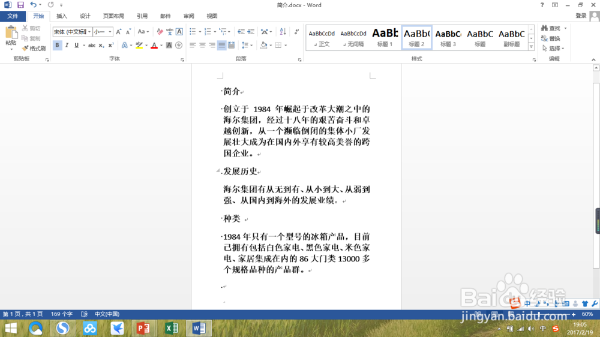
Task: Apply subscript formatting
Action: click(x=101, y=45)
